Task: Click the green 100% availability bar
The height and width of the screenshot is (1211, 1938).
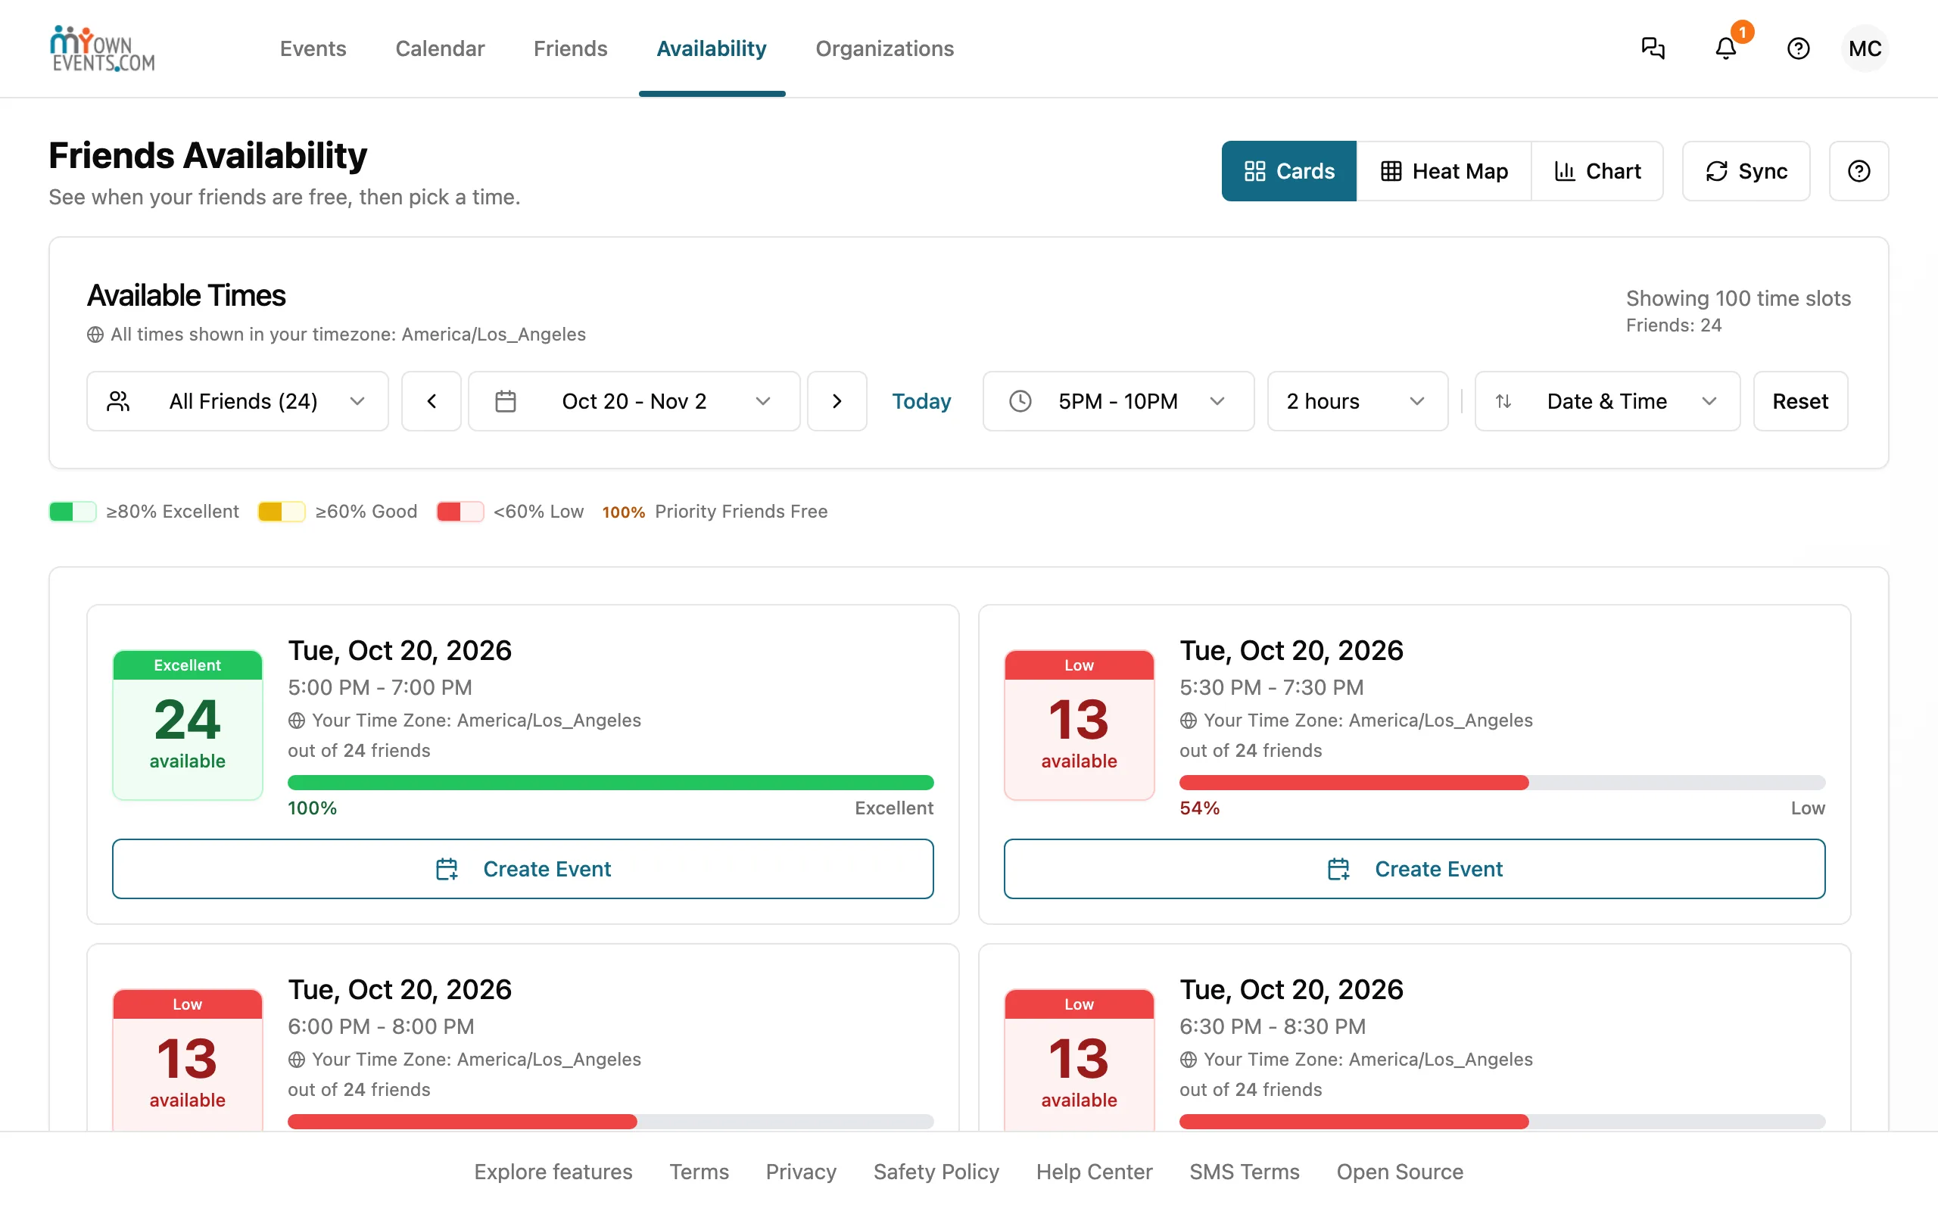Action: pyautogui.click(x=610, y=783)
